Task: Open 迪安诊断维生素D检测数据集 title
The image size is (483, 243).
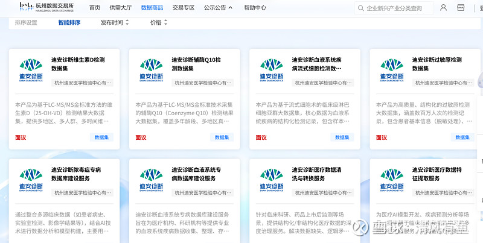Action: point(78,64)
